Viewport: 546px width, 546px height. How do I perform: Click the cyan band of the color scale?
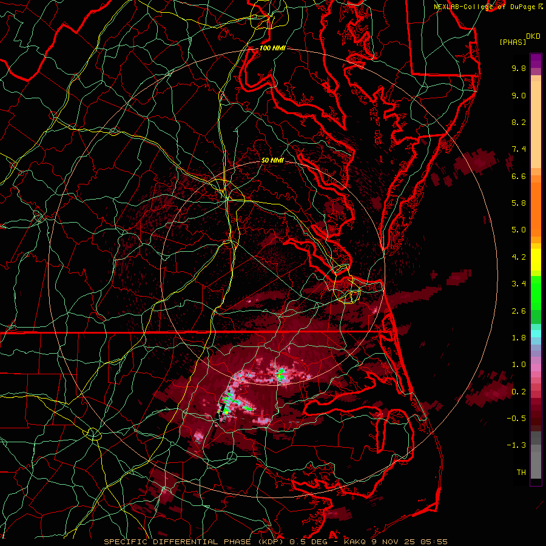coord(536,334)
